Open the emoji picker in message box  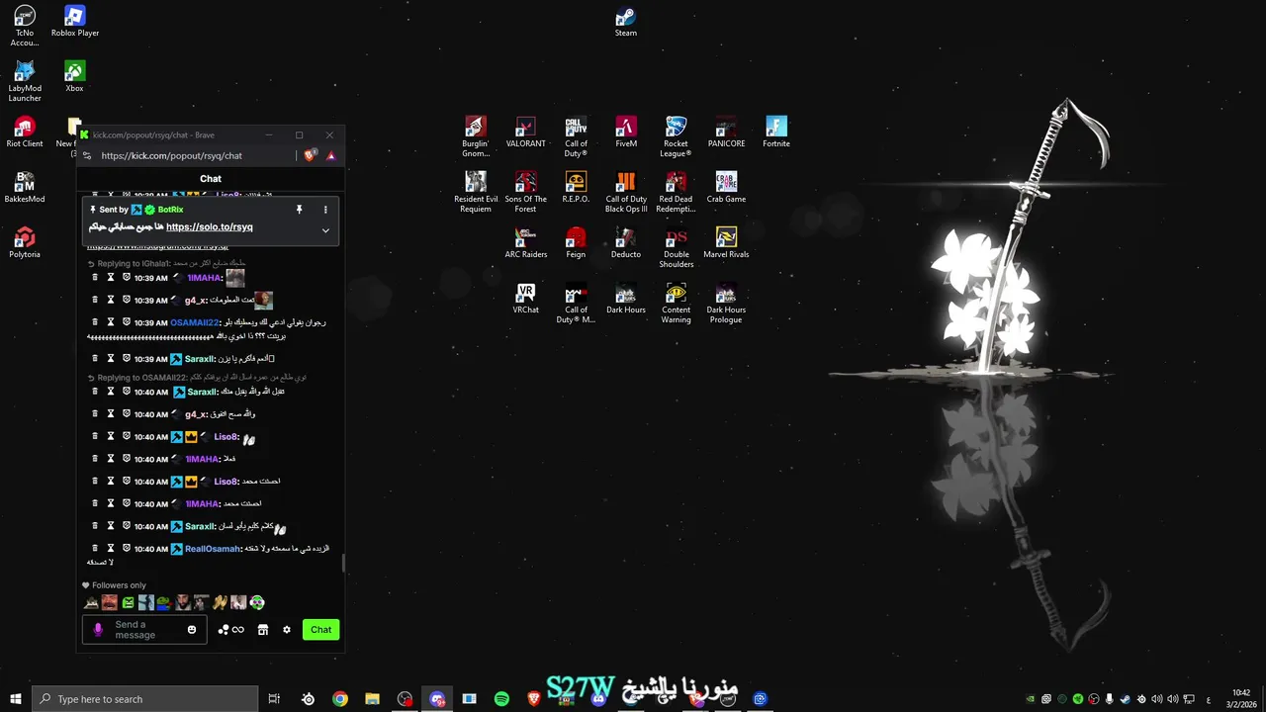(x=192, y=630)
